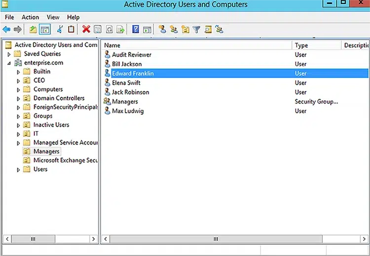Image resolution: width=370 pixels, height=256 pixels.
Task: Toggle the Show/Hide Action Pane icon
Action: pyautogui.click(x=147, y=30)
